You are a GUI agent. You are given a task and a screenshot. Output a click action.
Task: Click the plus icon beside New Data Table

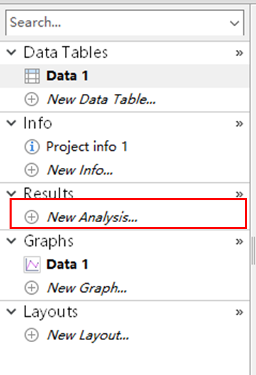tap(31, 99)
